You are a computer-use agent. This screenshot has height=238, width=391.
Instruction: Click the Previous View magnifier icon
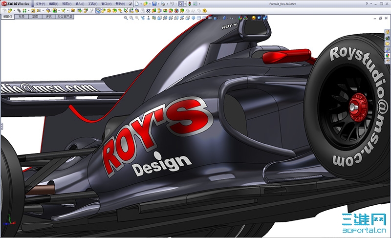pos(137,18)
